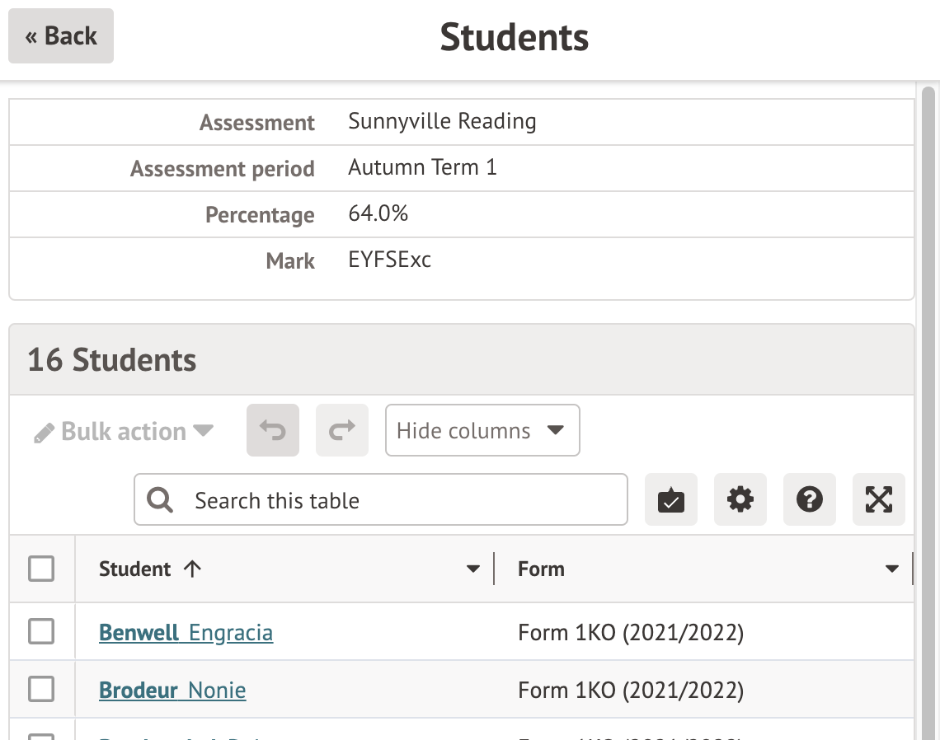This screenshot has width=940, height=740.
Task: Check the box for Benwell Engracia
Action: pyautogui.click(x=41, y=632)
